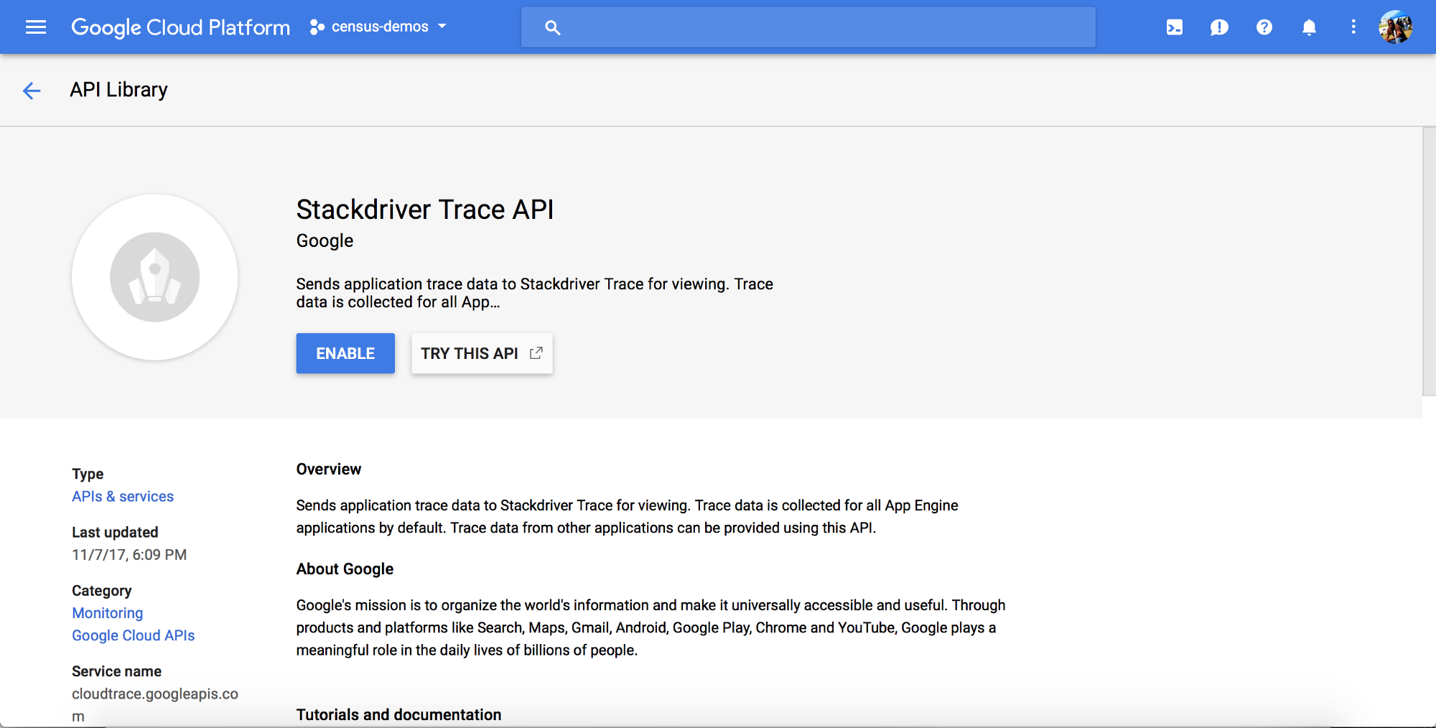Click the Google Cloud Platform logo

(x=181, y=27)
